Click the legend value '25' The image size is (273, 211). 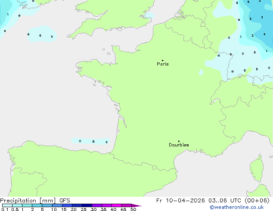(84, 209)
